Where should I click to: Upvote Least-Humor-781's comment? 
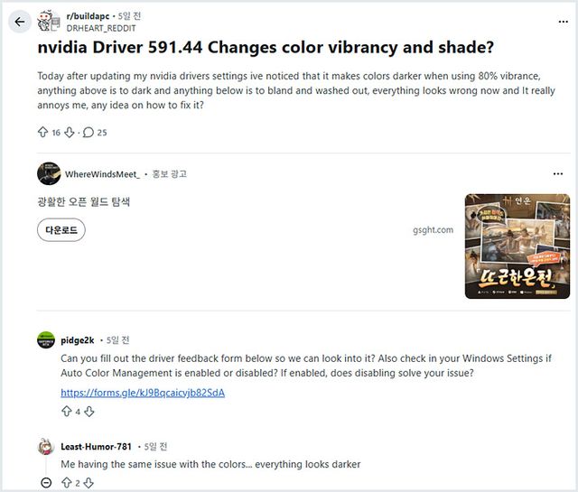pyautogui.click(x=67, y=482)
